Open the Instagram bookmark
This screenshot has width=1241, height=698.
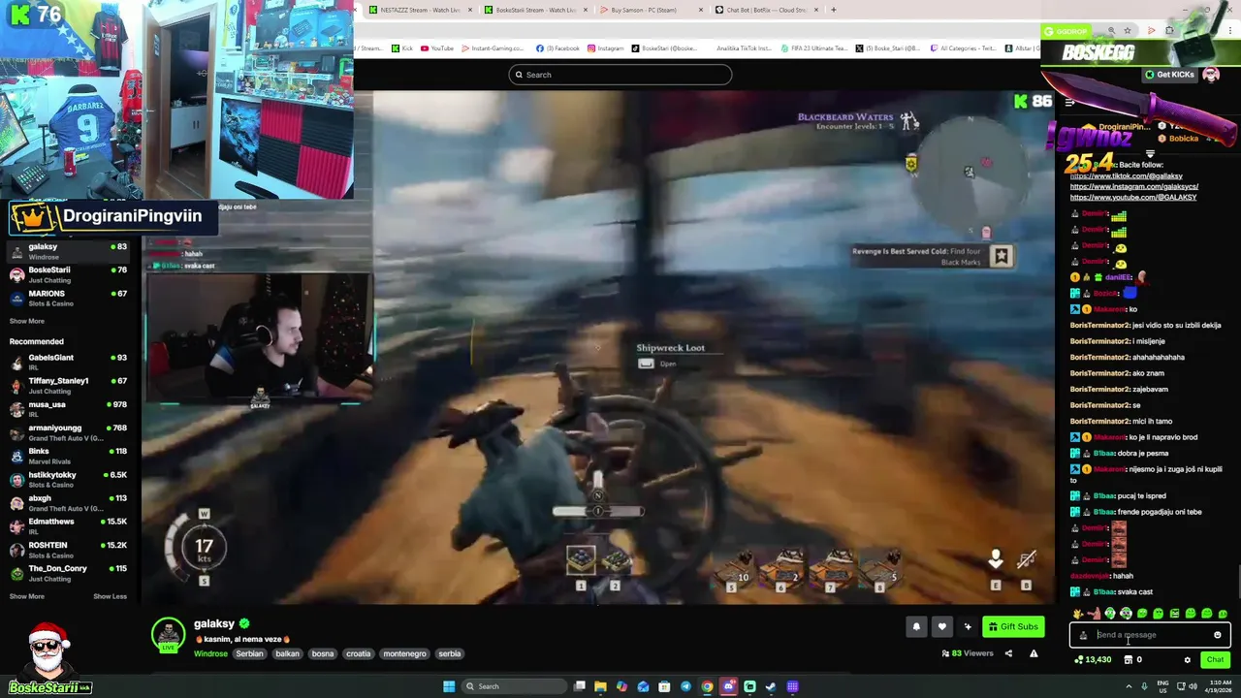tap(606, 48)
